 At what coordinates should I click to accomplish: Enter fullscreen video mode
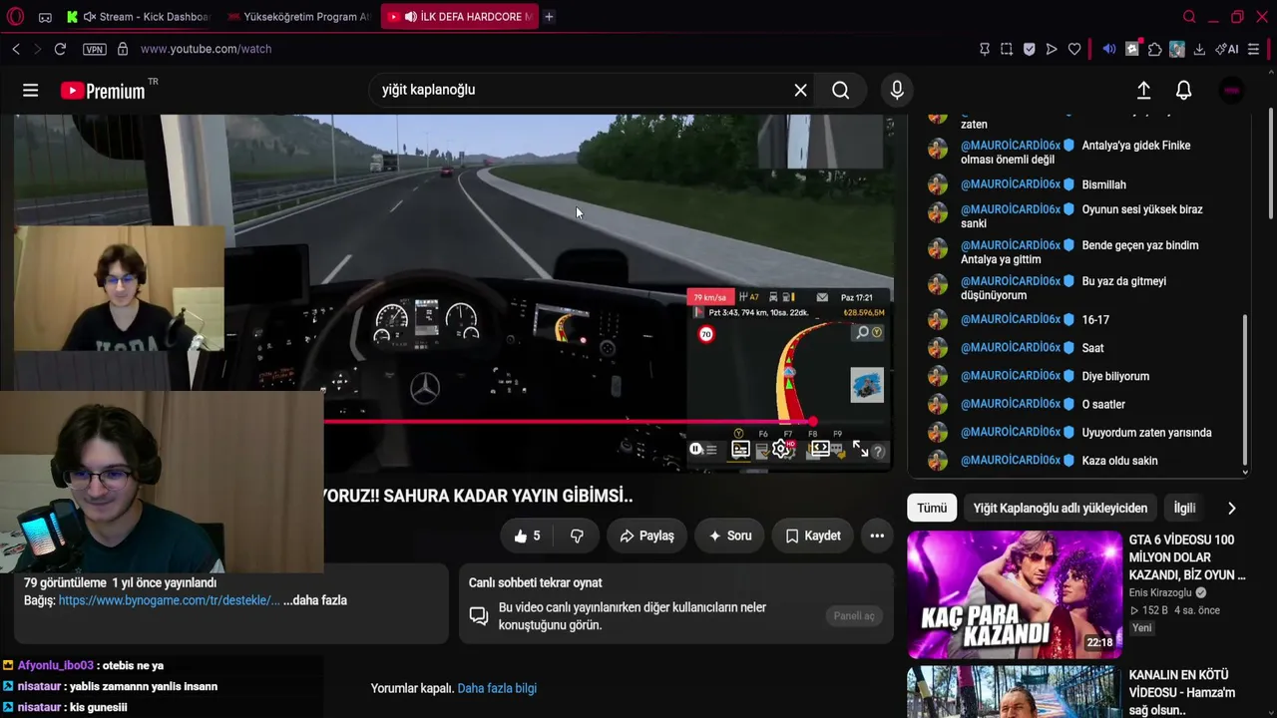(860, 450)
